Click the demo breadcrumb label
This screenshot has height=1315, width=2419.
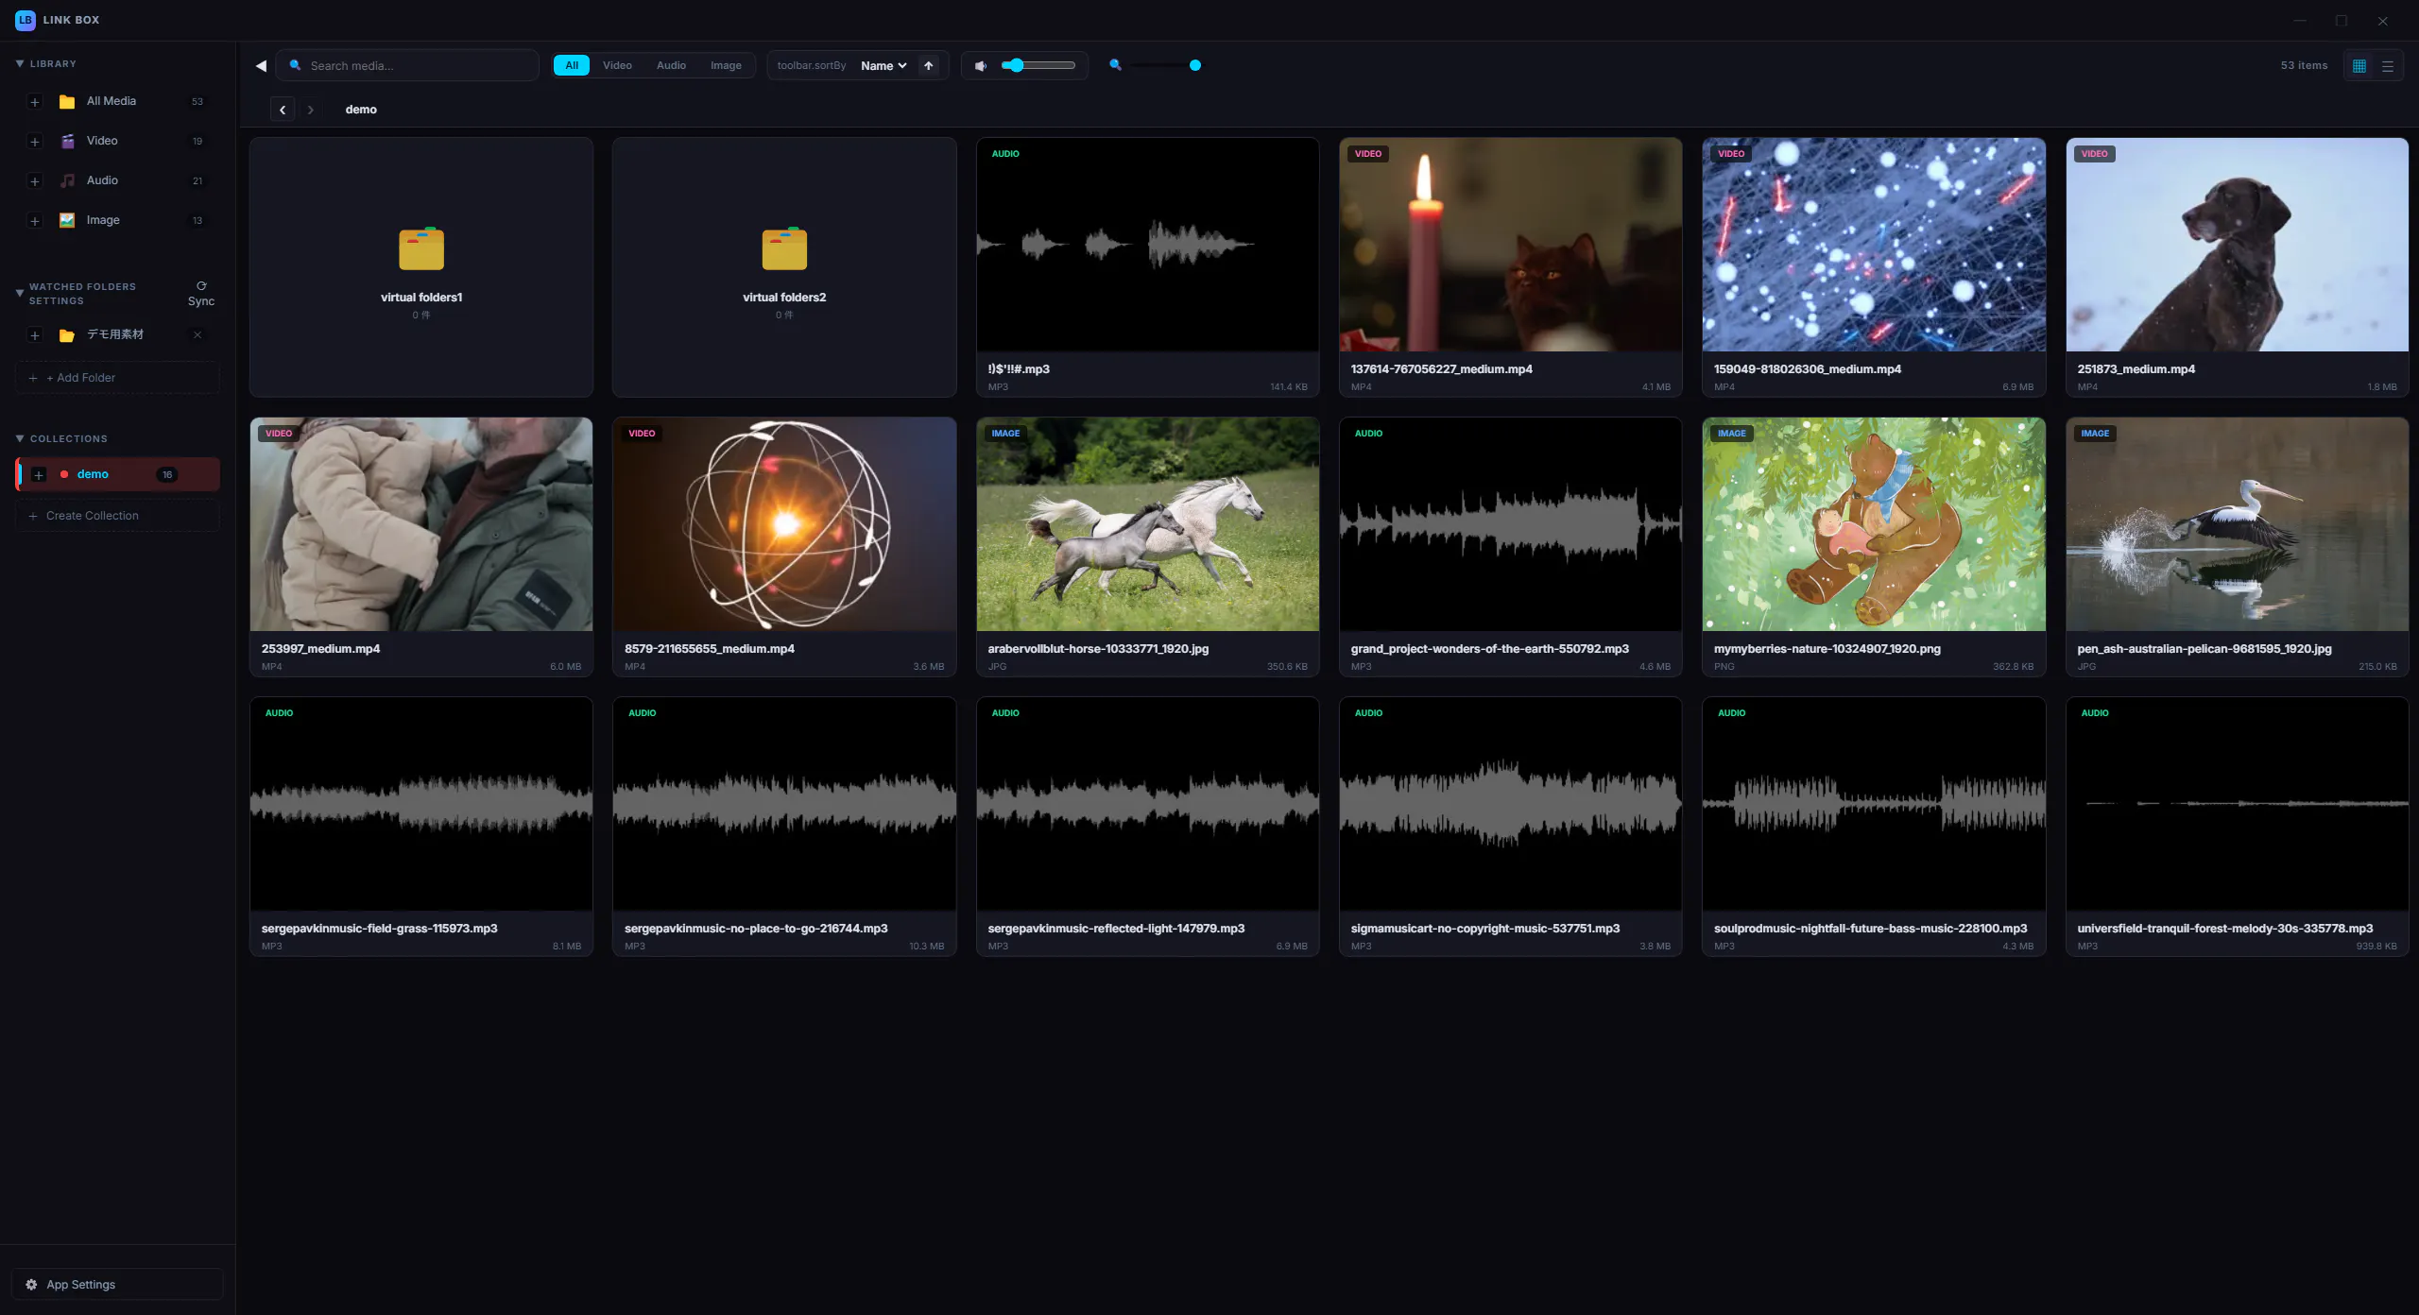tap(361, 110)
